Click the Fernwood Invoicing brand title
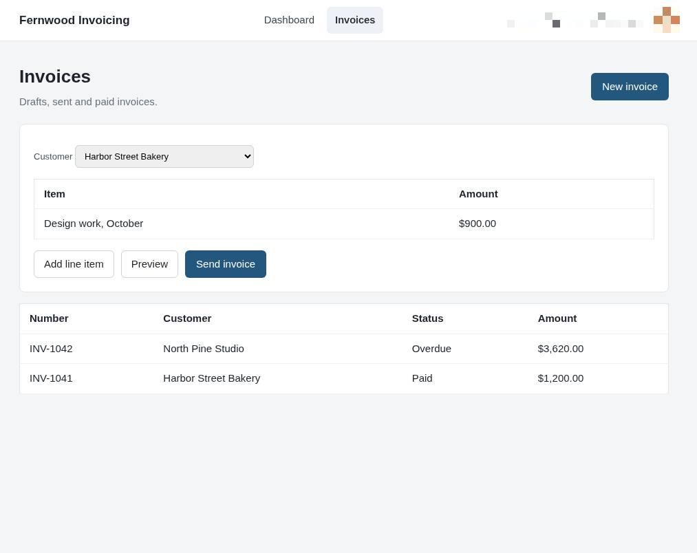This screenshot has height=553, width=697. pos(74,20)
